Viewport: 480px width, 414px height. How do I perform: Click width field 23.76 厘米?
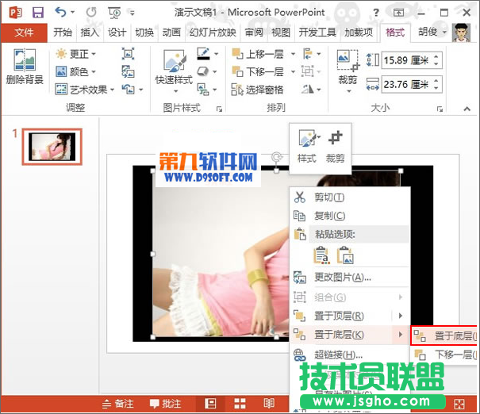[x=406, y=84]
